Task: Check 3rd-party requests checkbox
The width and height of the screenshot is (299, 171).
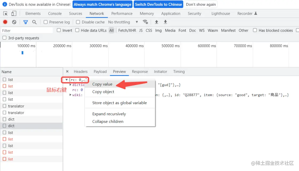Action: pos(4,38)
